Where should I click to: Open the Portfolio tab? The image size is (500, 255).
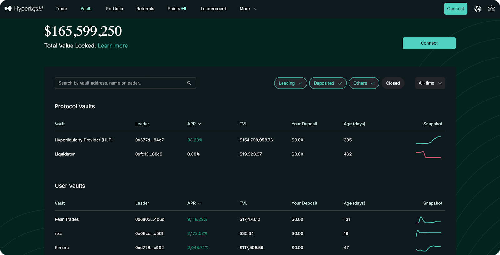pos(114,9)
